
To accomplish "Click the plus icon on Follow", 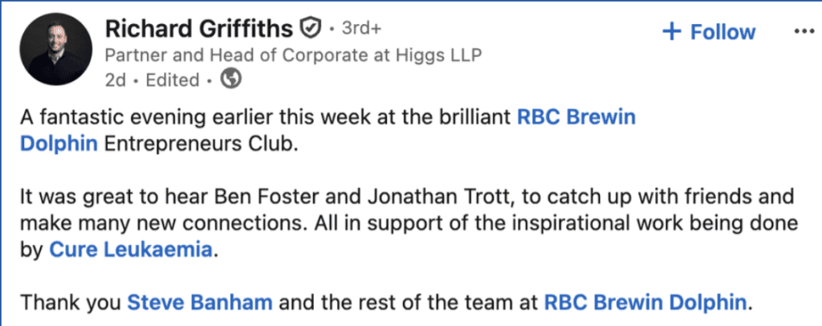I will point(670,31).
